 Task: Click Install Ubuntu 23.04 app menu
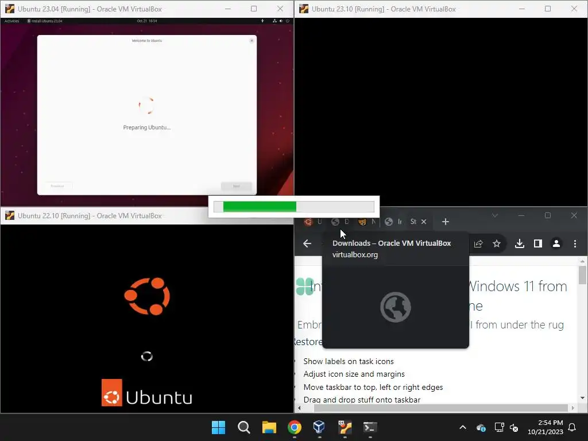pyautogui.click(x=45, y=21)
